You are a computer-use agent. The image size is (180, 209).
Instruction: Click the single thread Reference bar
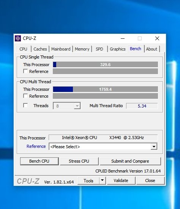(x=106, y=71)
